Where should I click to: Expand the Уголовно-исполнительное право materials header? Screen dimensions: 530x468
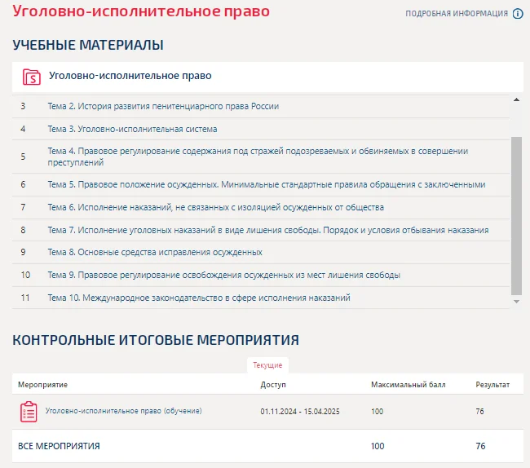click(x=267, y=77)
